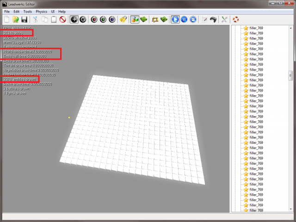The image size is (296, 222).
Task: Click the crossed wrench tools icon
Action: click(x=224, y=19)
